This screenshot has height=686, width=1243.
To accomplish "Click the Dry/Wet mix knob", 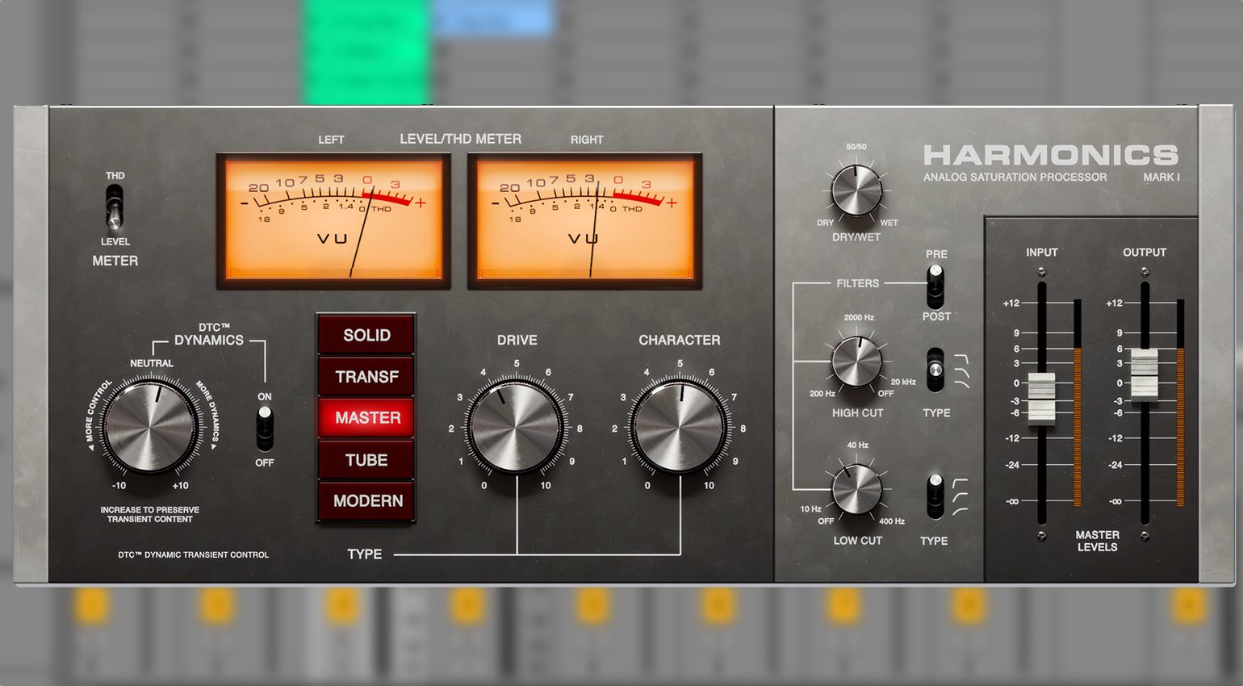I will 856,190.
